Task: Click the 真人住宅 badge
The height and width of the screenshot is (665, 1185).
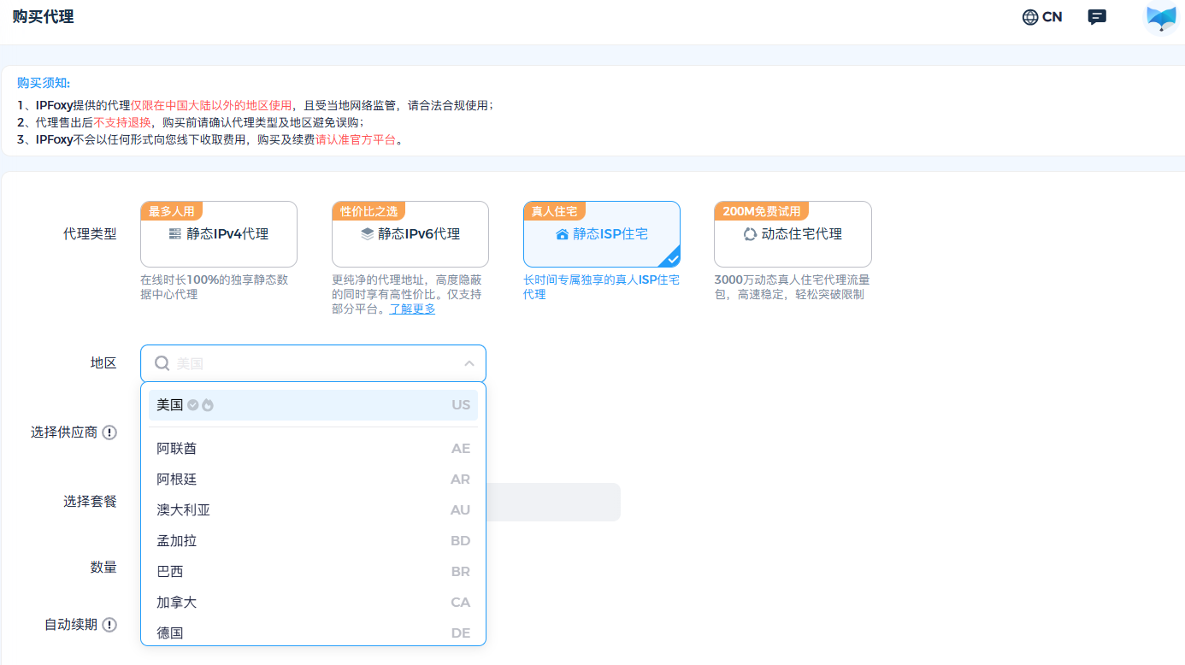Action: (554, 211)
